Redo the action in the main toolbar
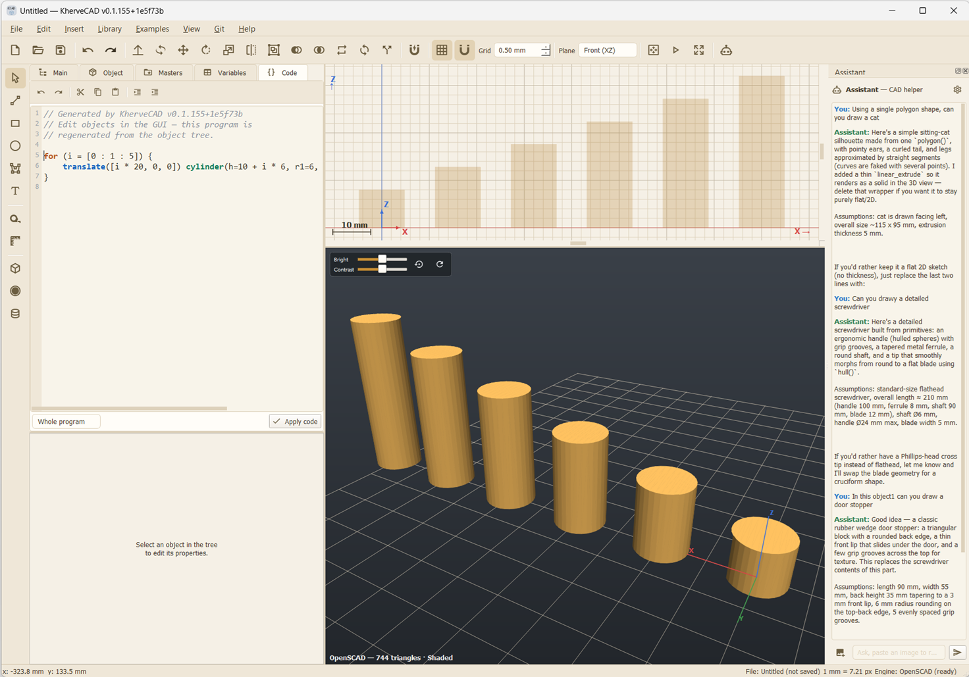This screenshot has height=677, width=969. coord(111,51)
